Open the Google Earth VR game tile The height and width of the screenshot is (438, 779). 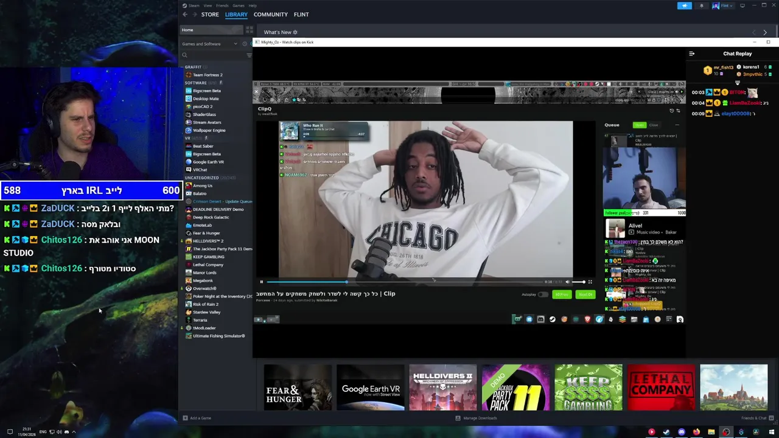[x=371, y=388]
